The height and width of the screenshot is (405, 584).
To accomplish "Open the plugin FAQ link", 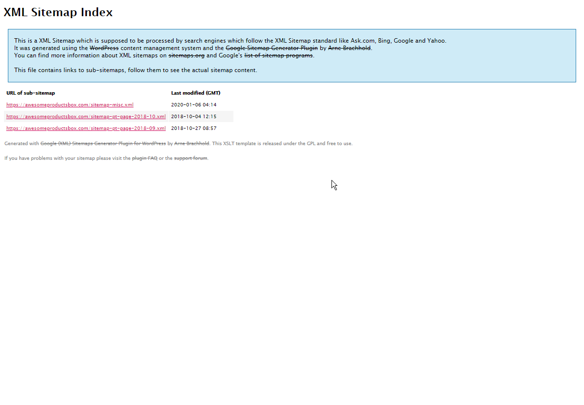I will pos(145,158).
